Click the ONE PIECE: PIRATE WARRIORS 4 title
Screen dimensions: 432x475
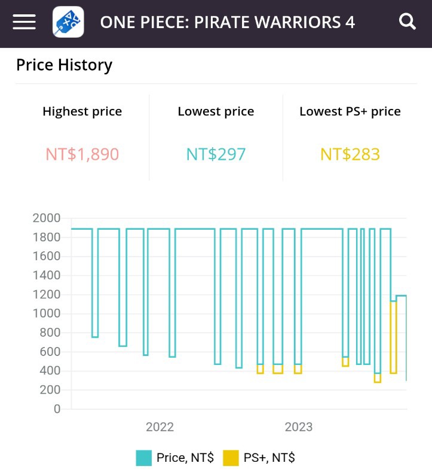point(227,22)
